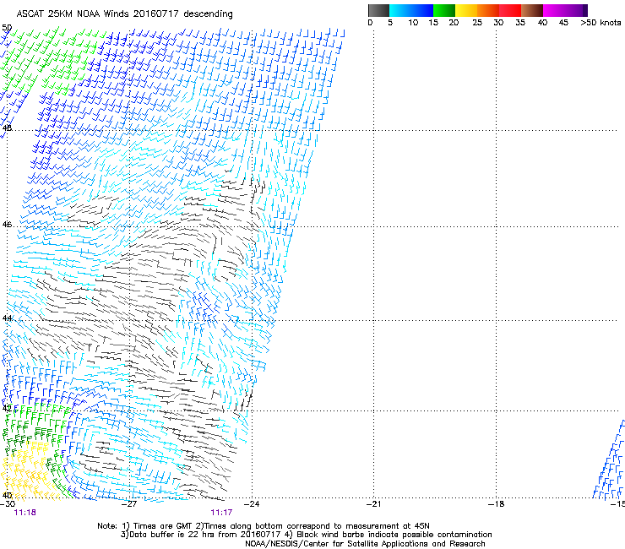Click the -24 longitude axis label

point(251,504)
